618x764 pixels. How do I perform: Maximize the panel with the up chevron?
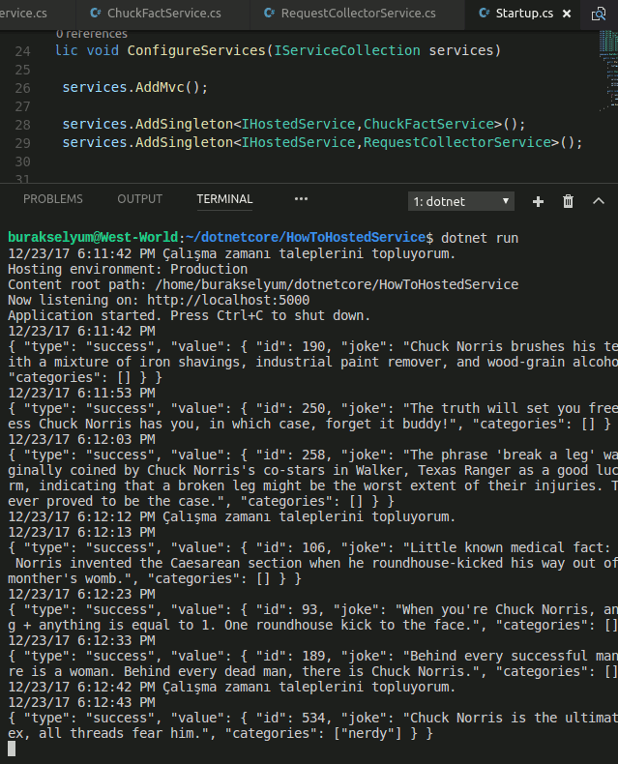pyautogui.click(x=599, y=201)
